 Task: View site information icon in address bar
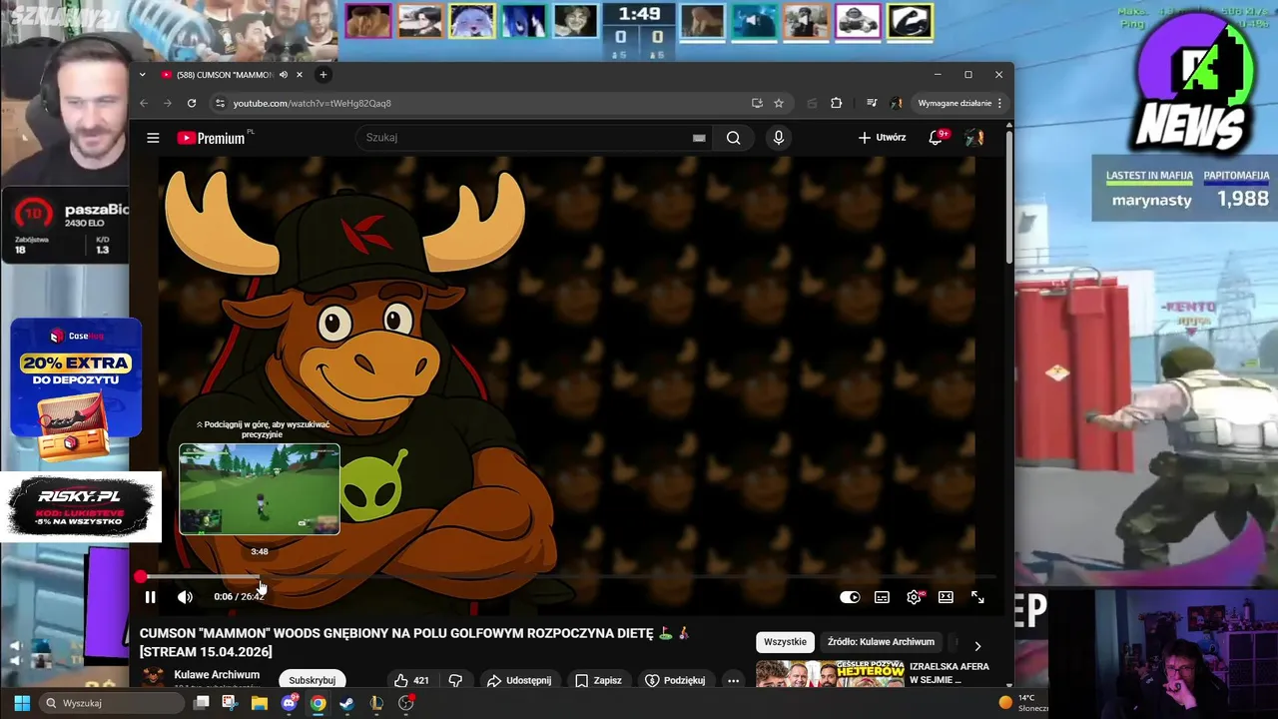point(220,103)
